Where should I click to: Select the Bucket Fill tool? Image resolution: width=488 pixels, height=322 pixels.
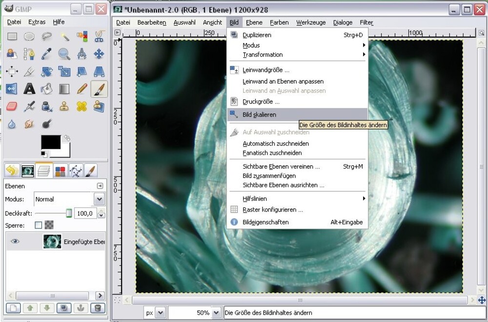[47, 89]
